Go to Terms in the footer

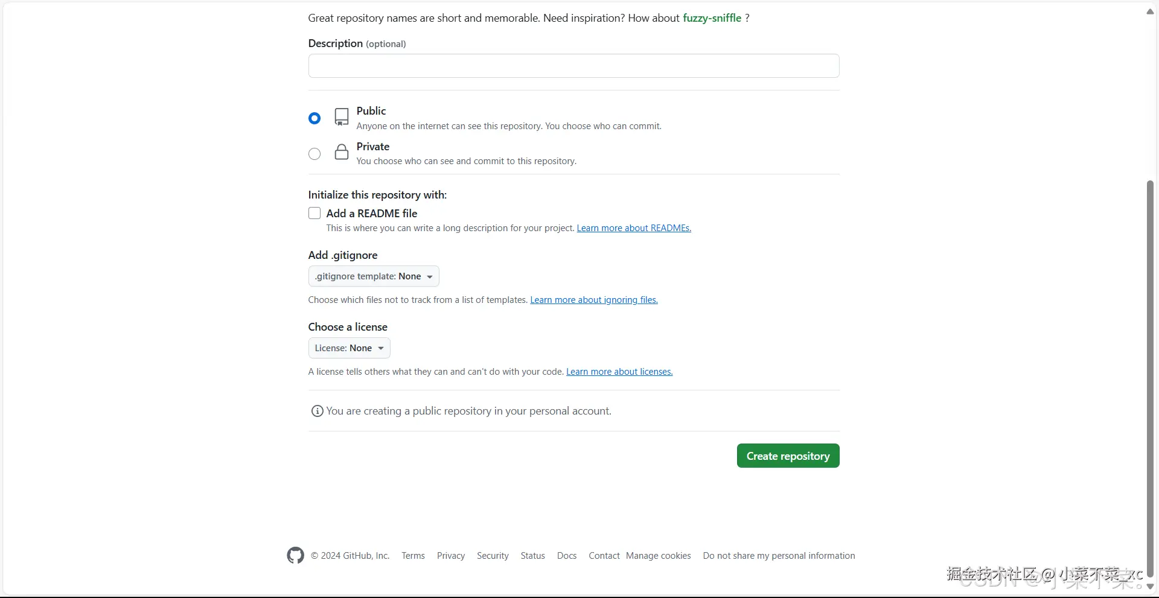(413, 556)
